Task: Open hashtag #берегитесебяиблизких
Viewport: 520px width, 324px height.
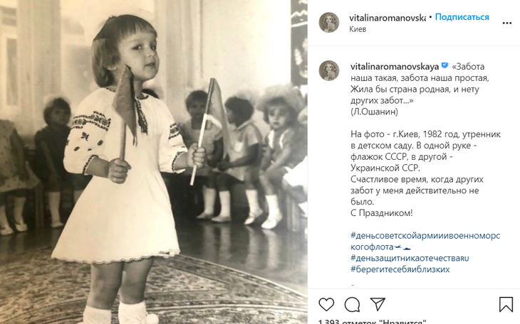Action: [400, 269]
